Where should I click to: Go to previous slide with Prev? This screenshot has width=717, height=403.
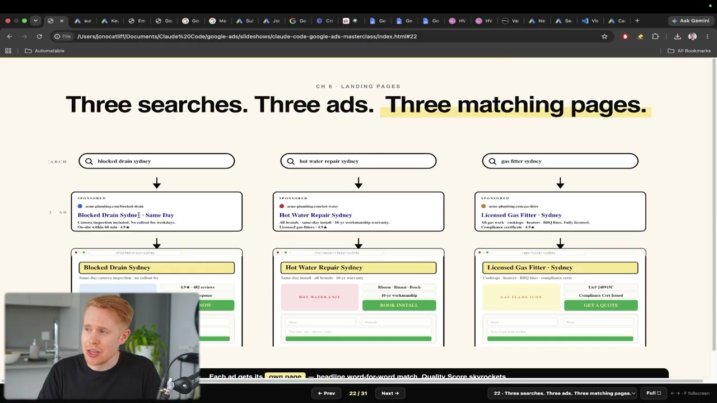[x=327, y=393]
